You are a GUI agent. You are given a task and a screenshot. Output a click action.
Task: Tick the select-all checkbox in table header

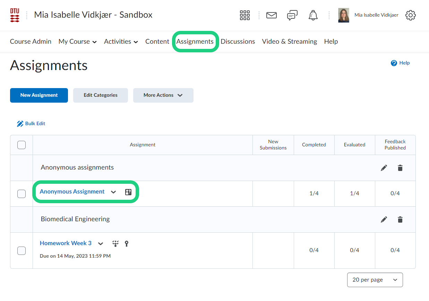tap(22, 145)
